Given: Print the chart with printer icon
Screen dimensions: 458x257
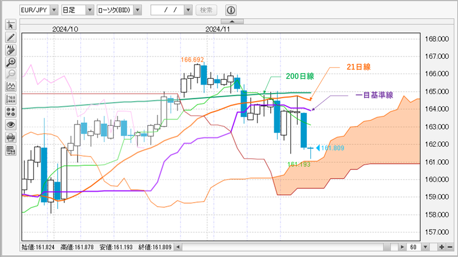Looking at the screenshot, I should (11, 137).
